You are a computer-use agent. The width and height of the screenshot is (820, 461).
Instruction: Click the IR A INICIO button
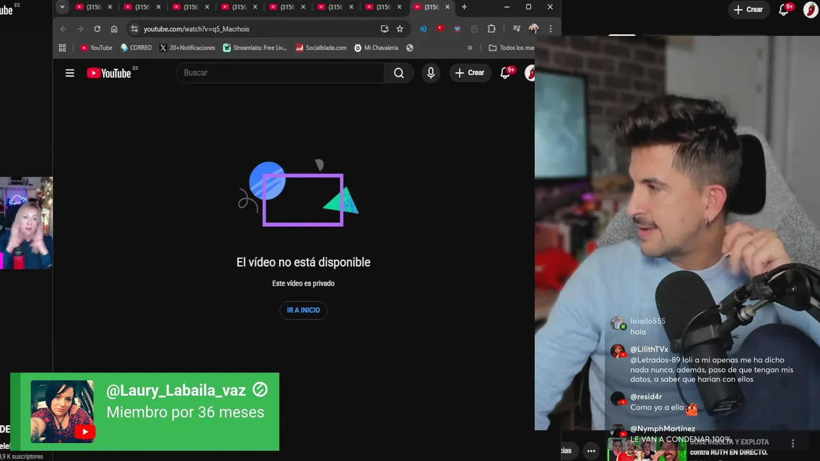tap(304, 311)
